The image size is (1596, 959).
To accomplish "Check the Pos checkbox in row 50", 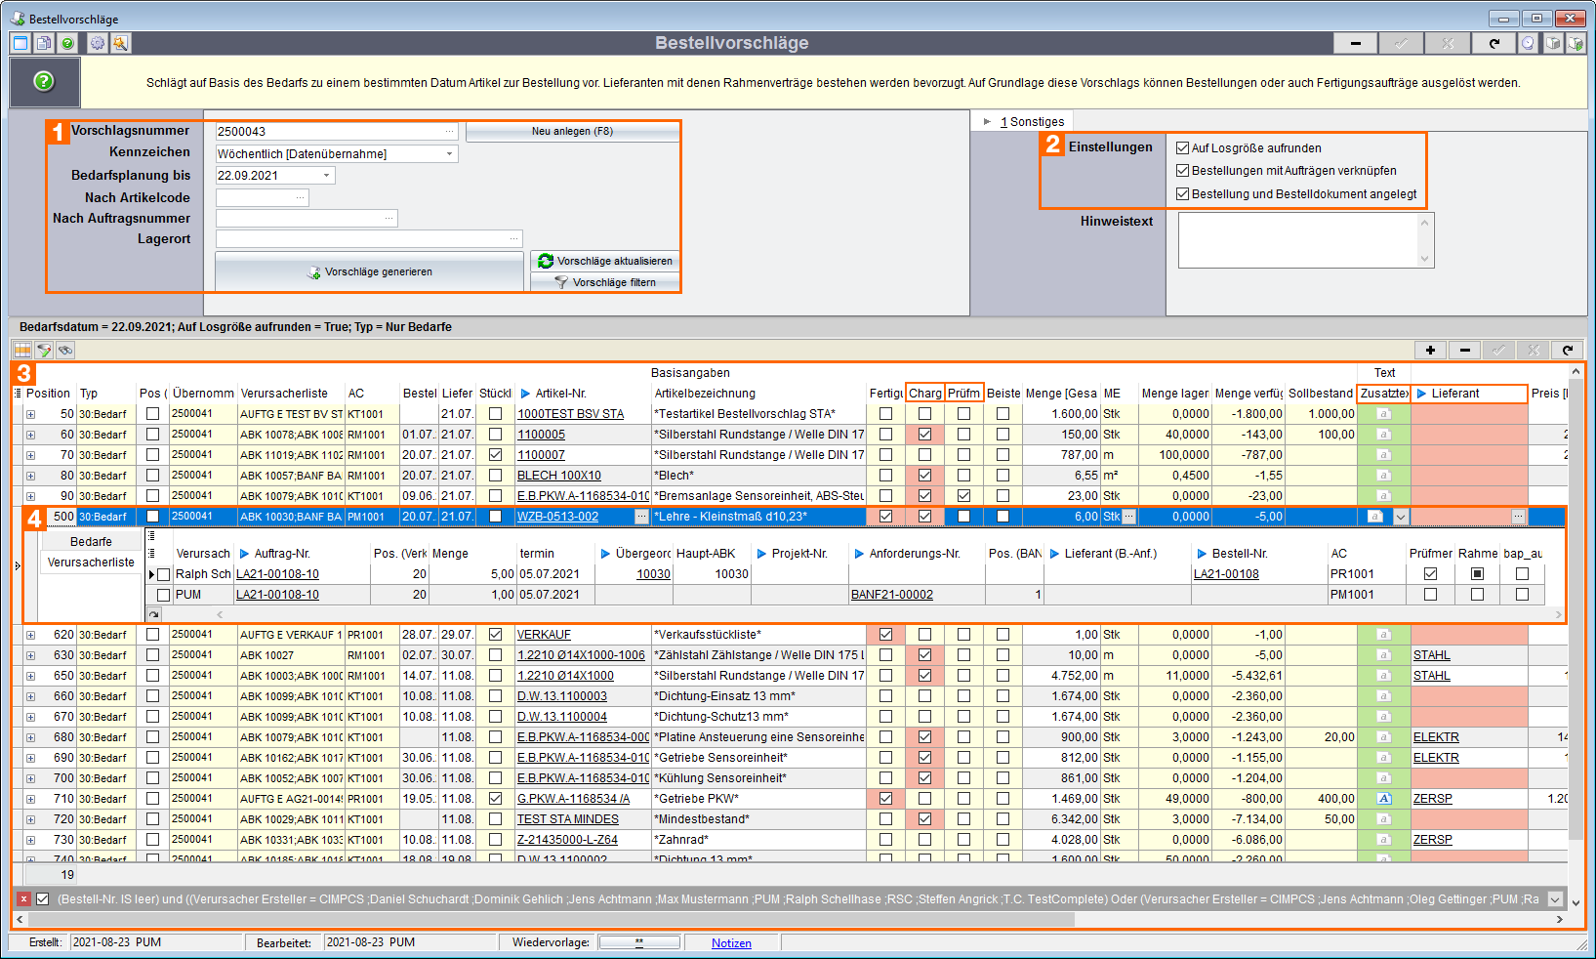I will point(152,414).
